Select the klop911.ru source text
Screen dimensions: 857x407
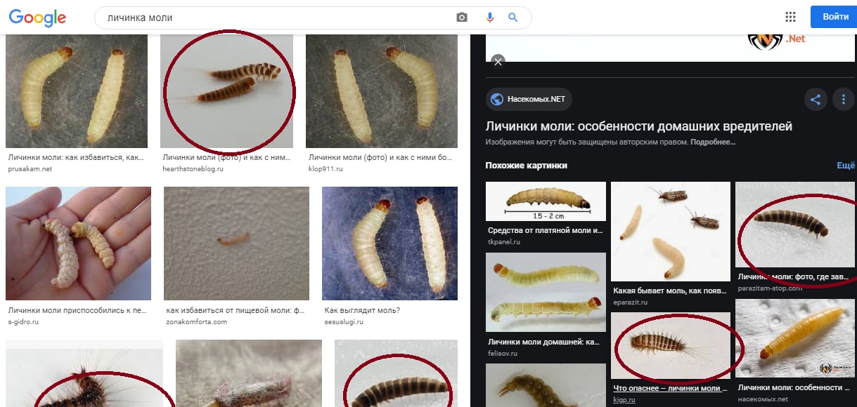pyautogui.click(x=327, y=169)
